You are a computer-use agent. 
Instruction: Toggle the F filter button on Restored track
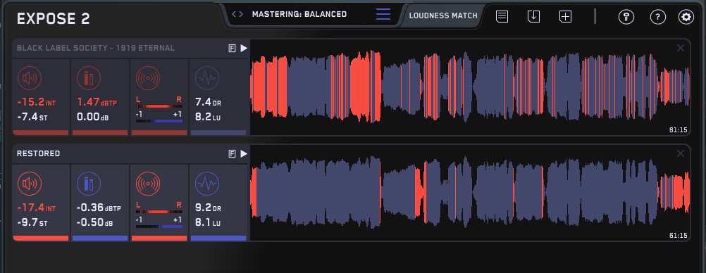tap(232, 154)
